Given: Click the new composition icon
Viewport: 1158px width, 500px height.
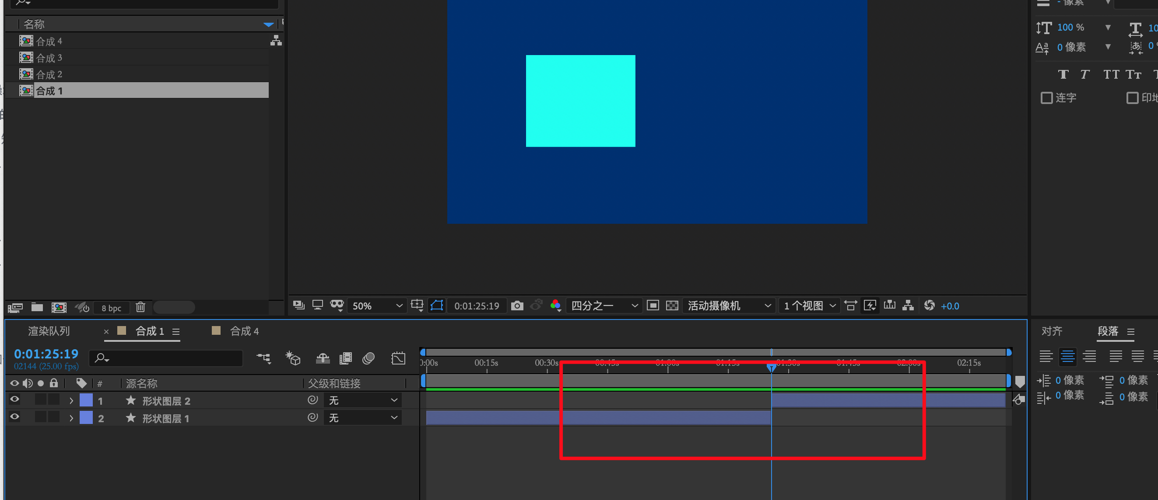Looking at the screenshot, I should click(59, 307).
